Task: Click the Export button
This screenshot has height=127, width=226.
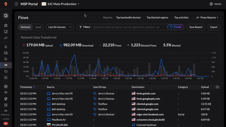Action: [214, 27]
